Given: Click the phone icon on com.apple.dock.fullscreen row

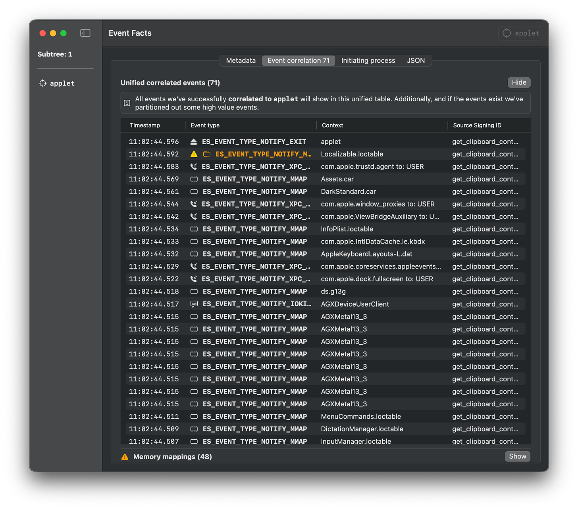Looking at the screenshot, I should 194,279.
